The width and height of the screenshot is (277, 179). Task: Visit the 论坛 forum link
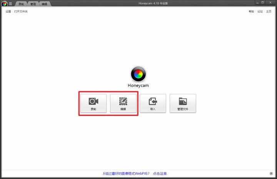[x=260, y=12]
